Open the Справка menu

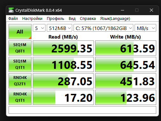pyautogui.click(x=88, y=19)
